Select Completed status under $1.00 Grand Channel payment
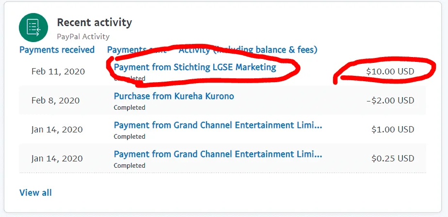Image resolution: width=448 pixels, height=217 pixels. (129, 137)
